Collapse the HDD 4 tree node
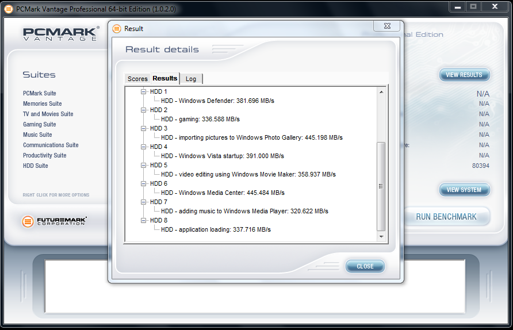 tap(143, 147)
